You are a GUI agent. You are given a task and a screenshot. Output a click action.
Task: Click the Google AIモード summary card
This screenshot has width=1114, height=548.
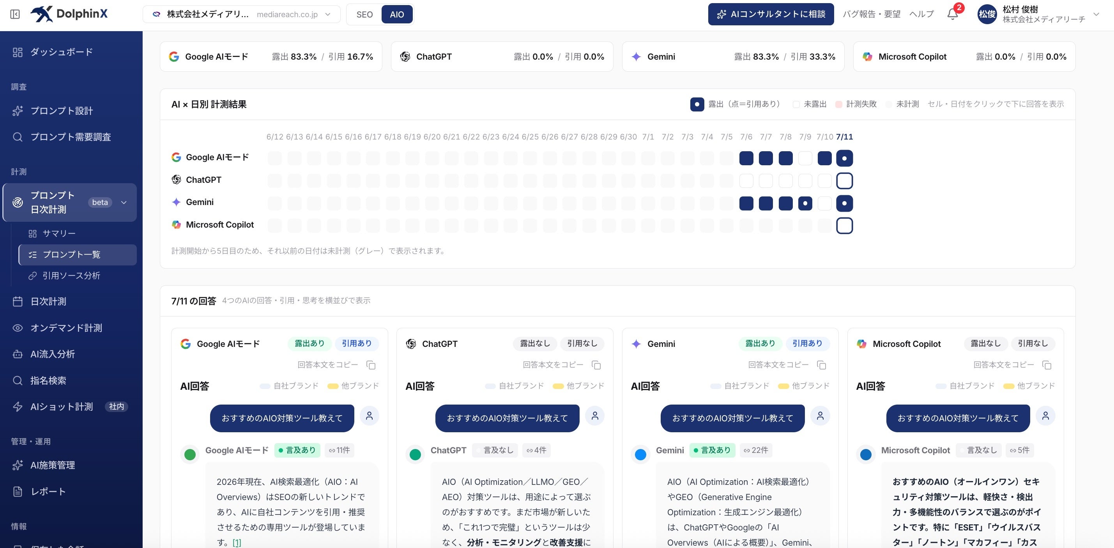(x=271, y=57)
